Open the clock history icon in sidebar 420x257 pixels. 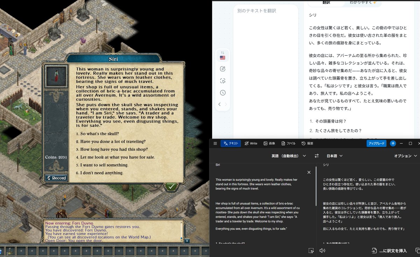(223, 93)
